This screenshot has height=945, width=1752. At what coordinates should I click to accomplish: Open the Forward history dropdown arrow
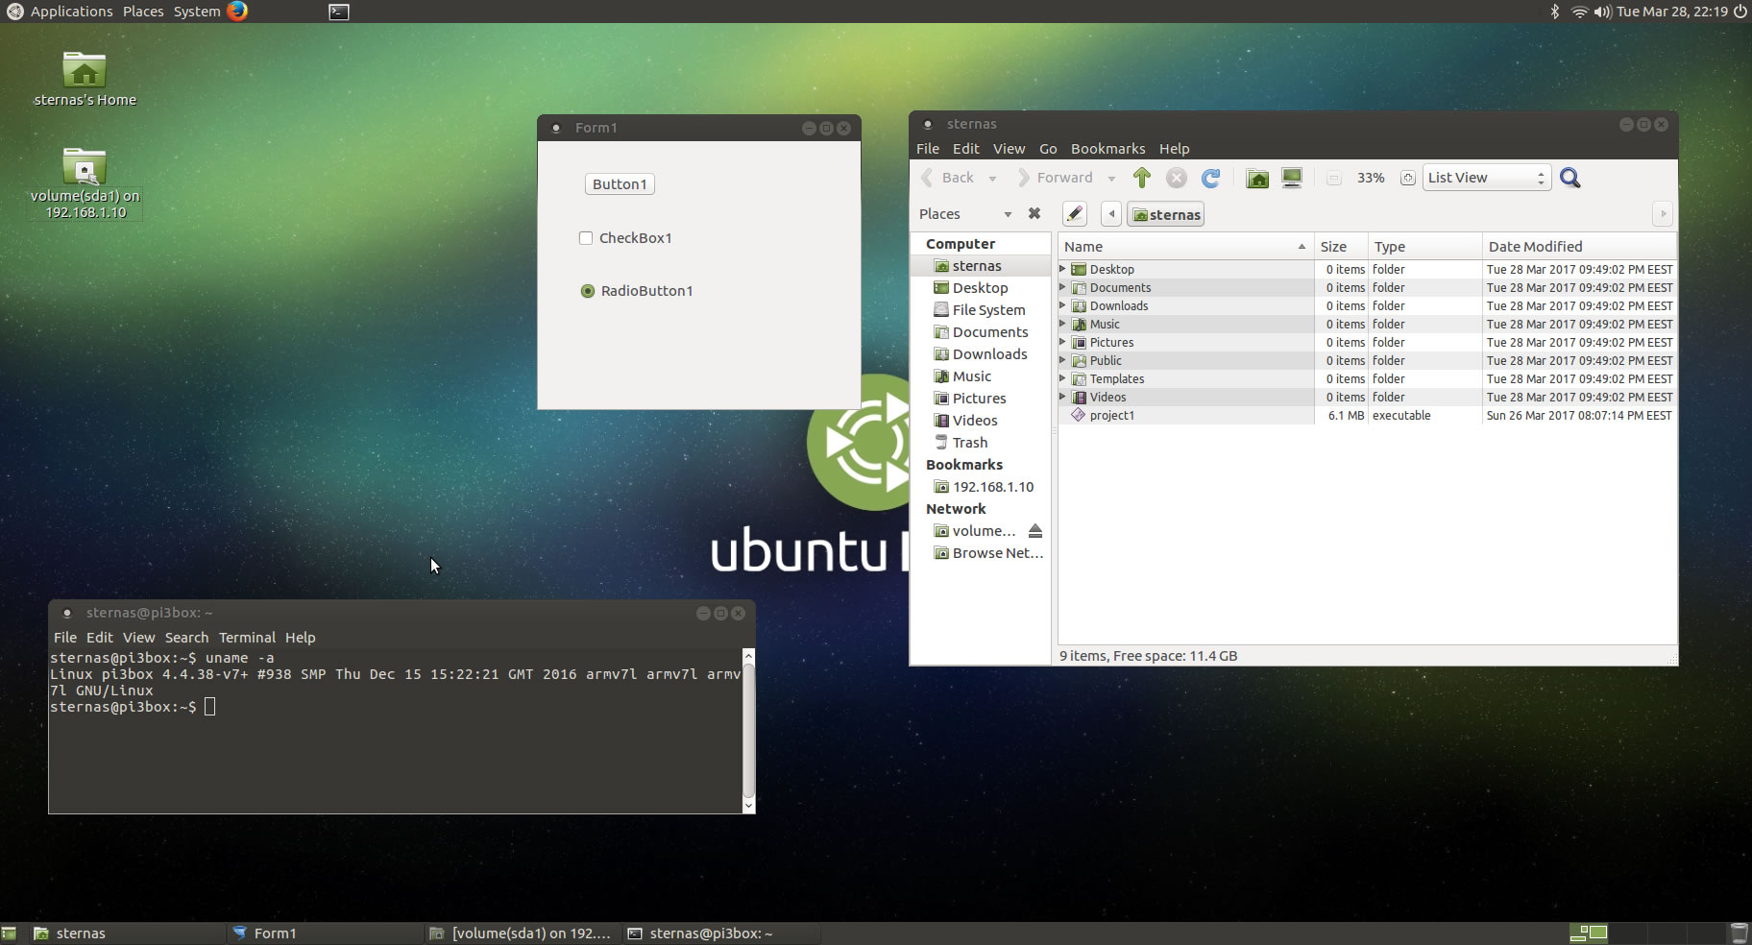coord(1111,179)
